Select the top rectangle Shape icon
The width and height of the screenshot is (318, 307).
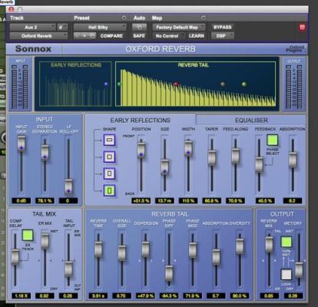coord(109,140)
